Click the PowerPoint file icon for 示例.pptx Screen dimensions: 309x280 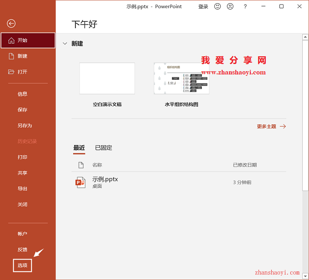pyautogui.click(x=80, y=182)
